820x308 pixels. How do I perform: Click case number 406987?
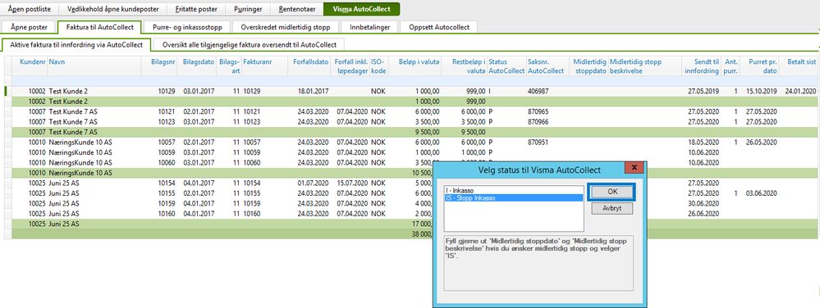(x=538, y=91)
